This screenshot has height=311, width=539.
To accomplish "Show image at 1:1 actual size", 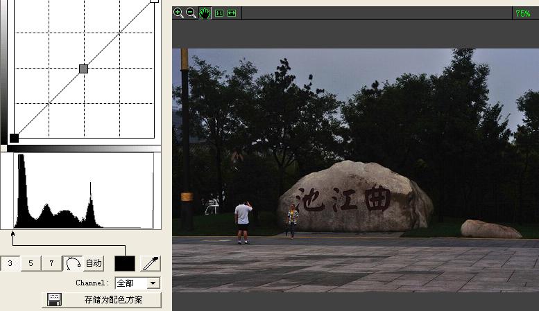I will coord(219,12).
